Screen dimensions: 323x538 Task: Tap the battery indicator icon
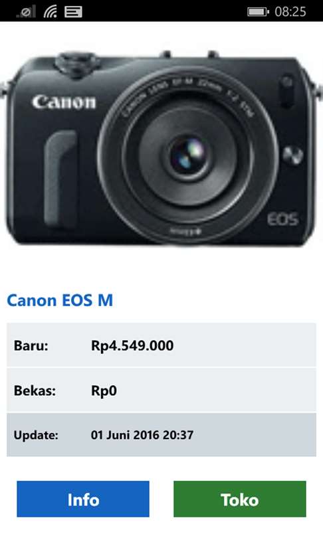258,12
